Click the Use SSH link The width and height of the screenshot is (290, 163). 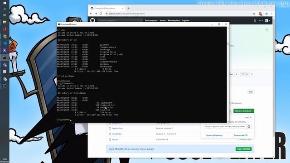click(248, 118)
